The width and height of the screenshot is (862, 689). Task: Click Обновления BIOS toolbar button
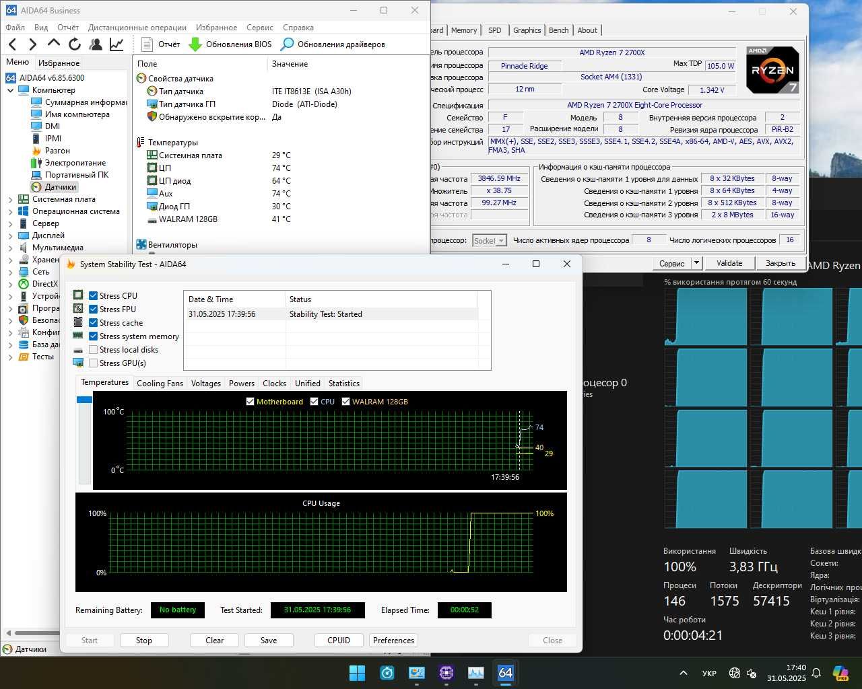click(230, 44)
